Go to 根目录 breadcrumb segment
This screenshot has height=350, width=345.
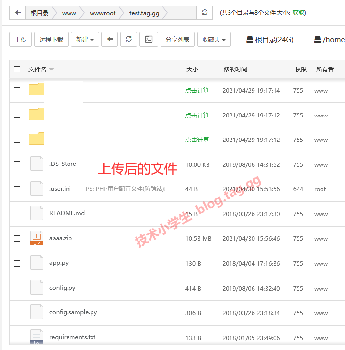40,13
